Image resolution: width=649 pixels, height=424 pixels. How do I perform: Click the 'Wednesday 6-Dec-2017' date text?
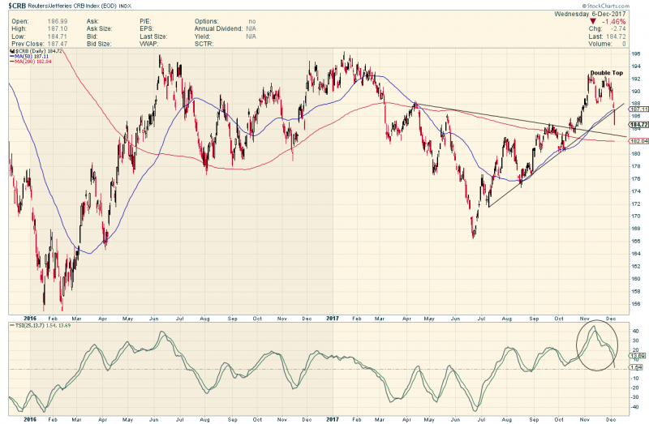(590, 14)
